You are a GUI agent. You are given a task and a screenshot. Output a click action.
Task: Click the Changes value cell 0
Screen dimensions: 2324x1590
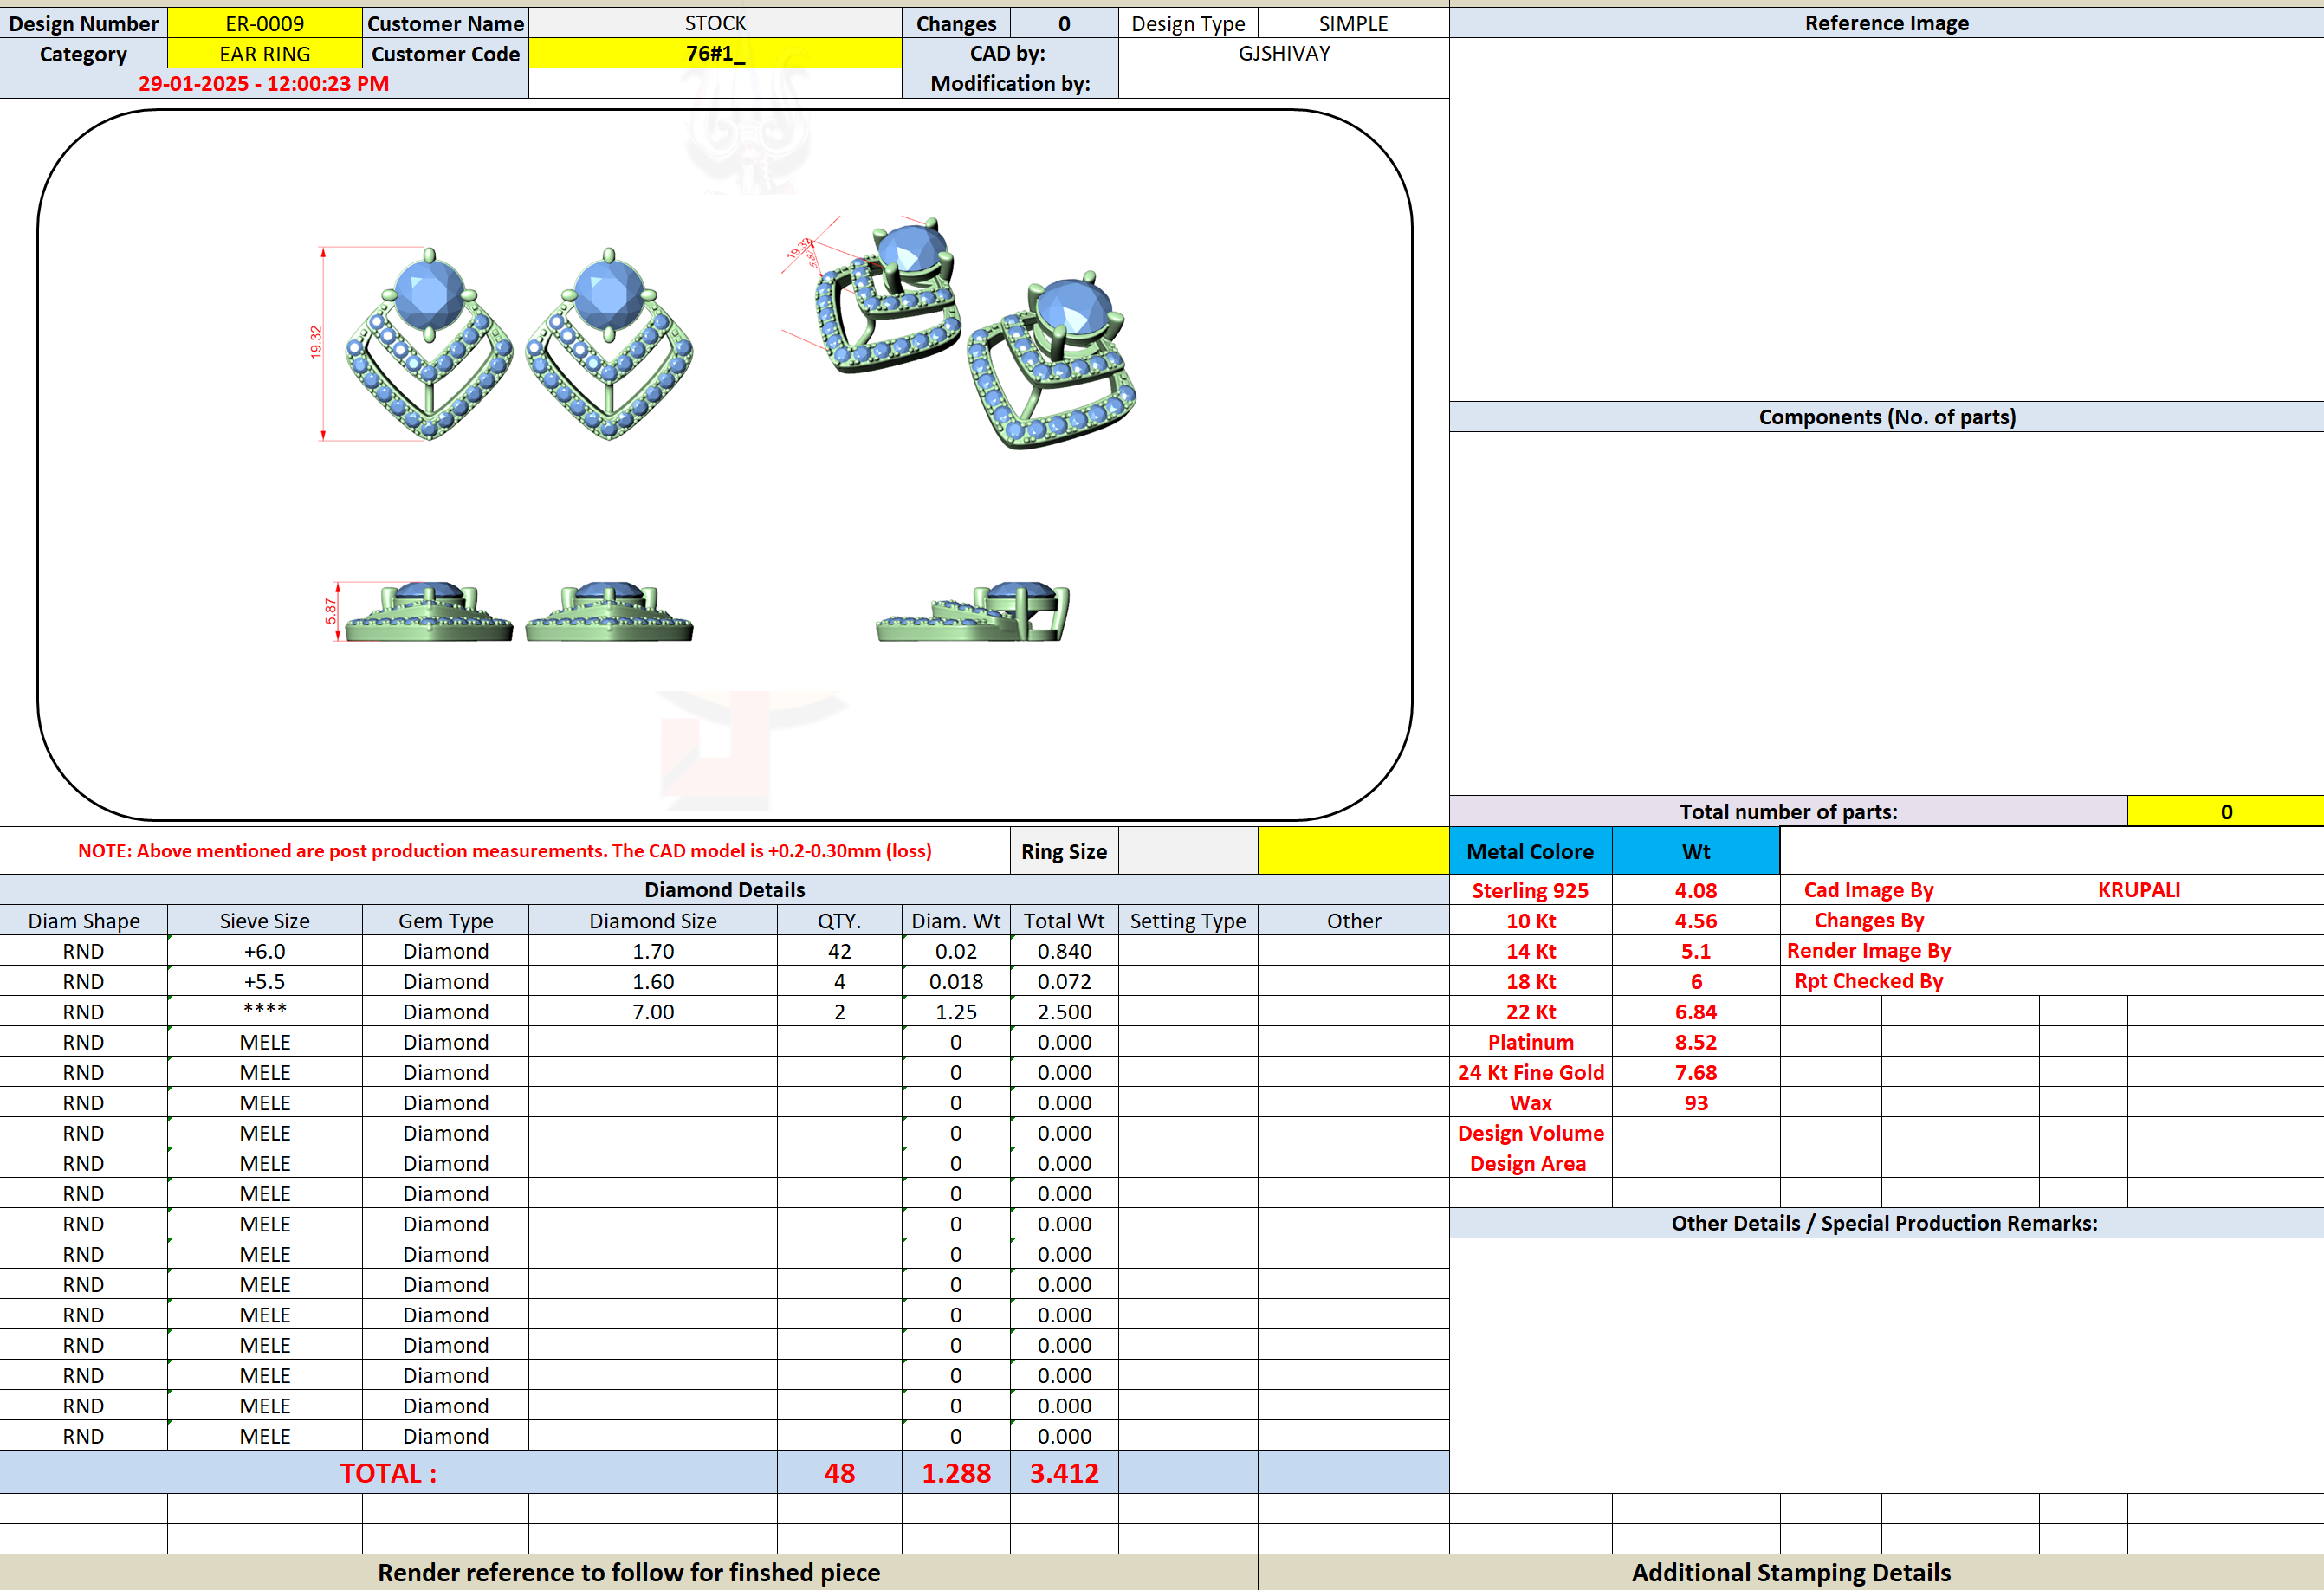click(x=1064, y=23)
